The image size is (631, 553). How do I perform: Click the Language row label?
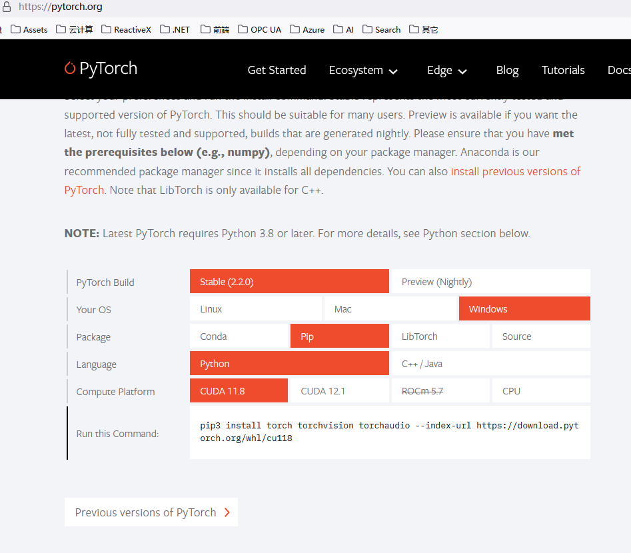click(x=96, y=364)
